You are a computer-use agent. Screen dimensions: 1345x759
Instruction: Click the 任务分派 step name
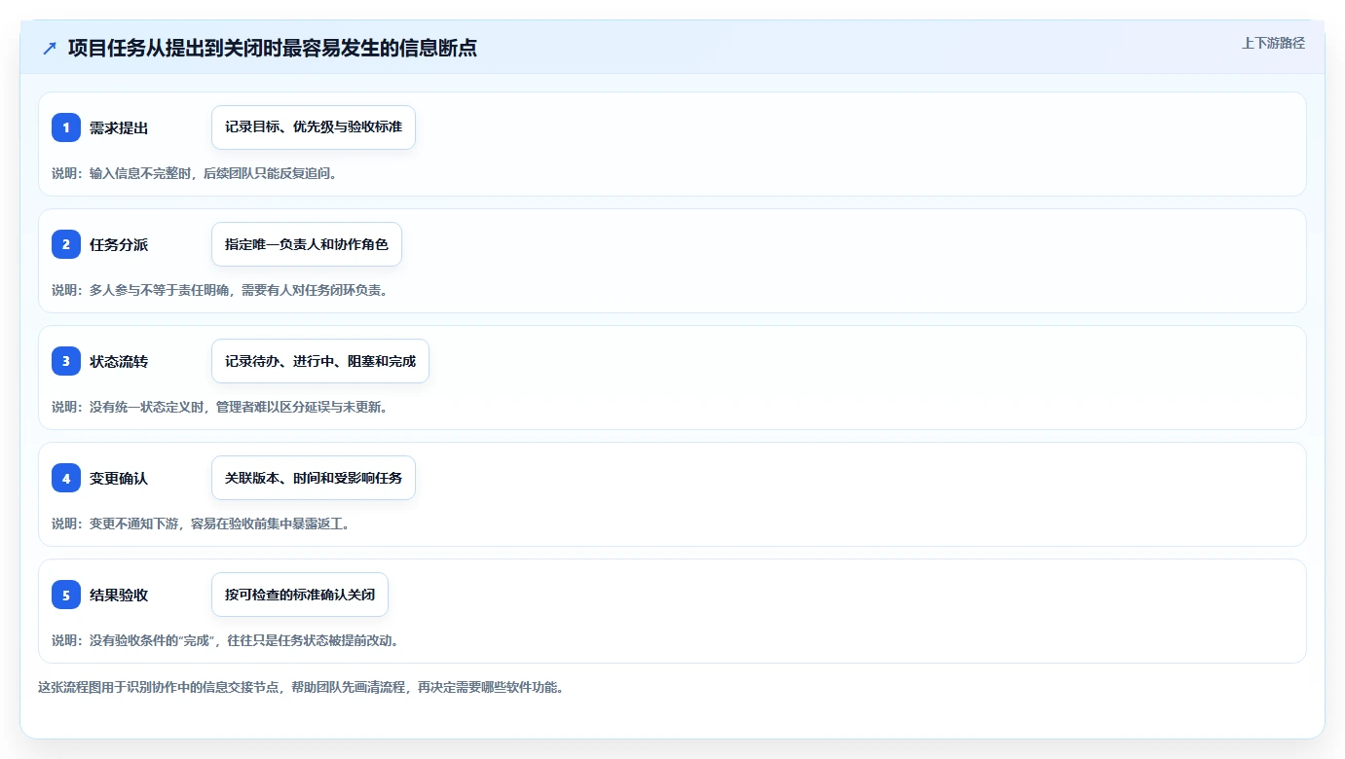click(119, 244)
